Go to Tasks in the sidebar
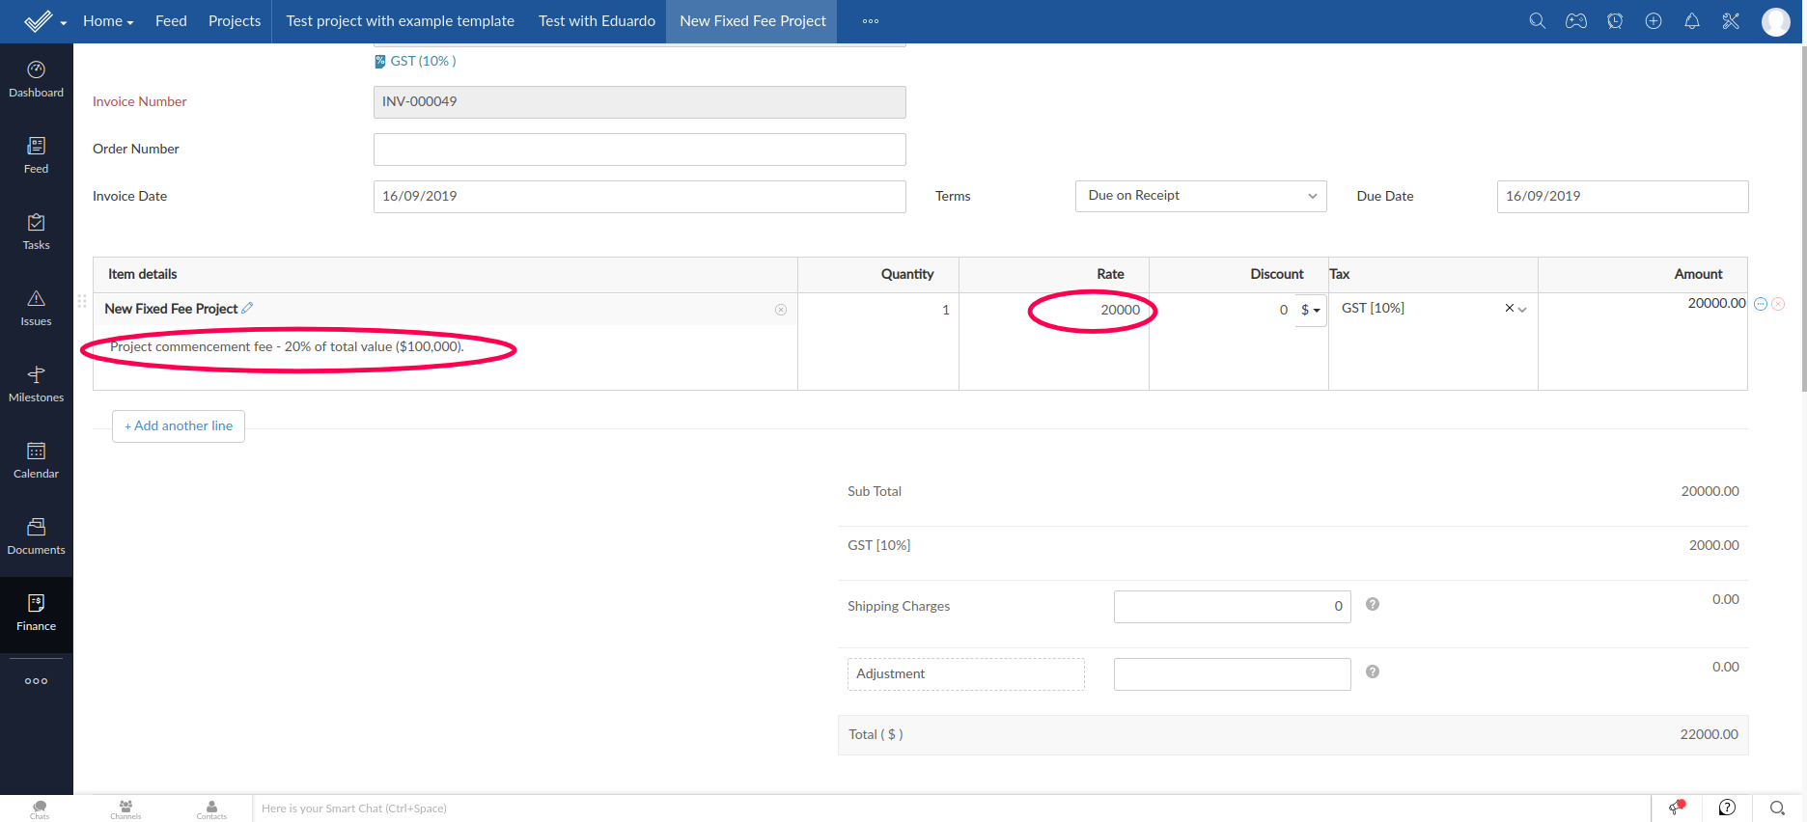The width and height of the screenshot is (1807, 822). point(36,232)
